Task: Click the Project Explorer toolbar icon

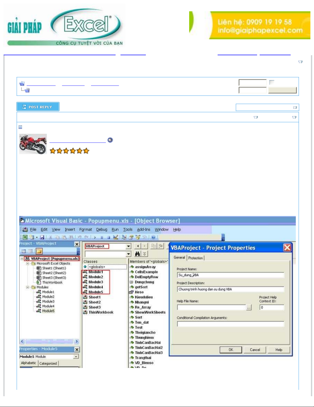Action: [x=124, y=237]
